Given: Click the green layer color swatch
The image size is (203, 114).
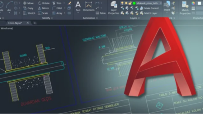Looking at the screenshot, I should (134, 3).
